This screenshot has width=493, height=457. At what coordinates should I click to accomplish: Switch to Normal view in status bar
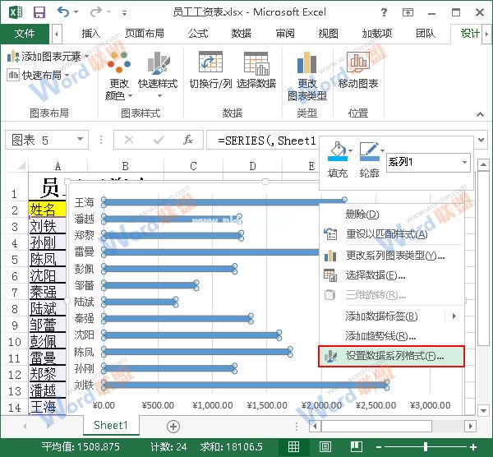tap(293, 445)
